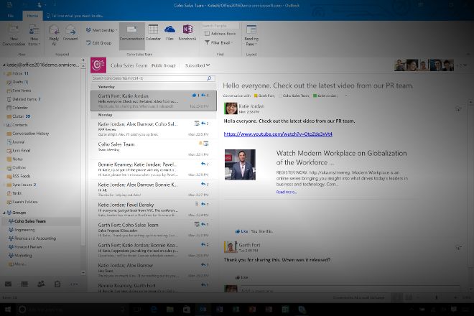The width and height of the screenshot is (474, 316).
Task: Open File Explorer from taskbar
Action: point(170,310)
